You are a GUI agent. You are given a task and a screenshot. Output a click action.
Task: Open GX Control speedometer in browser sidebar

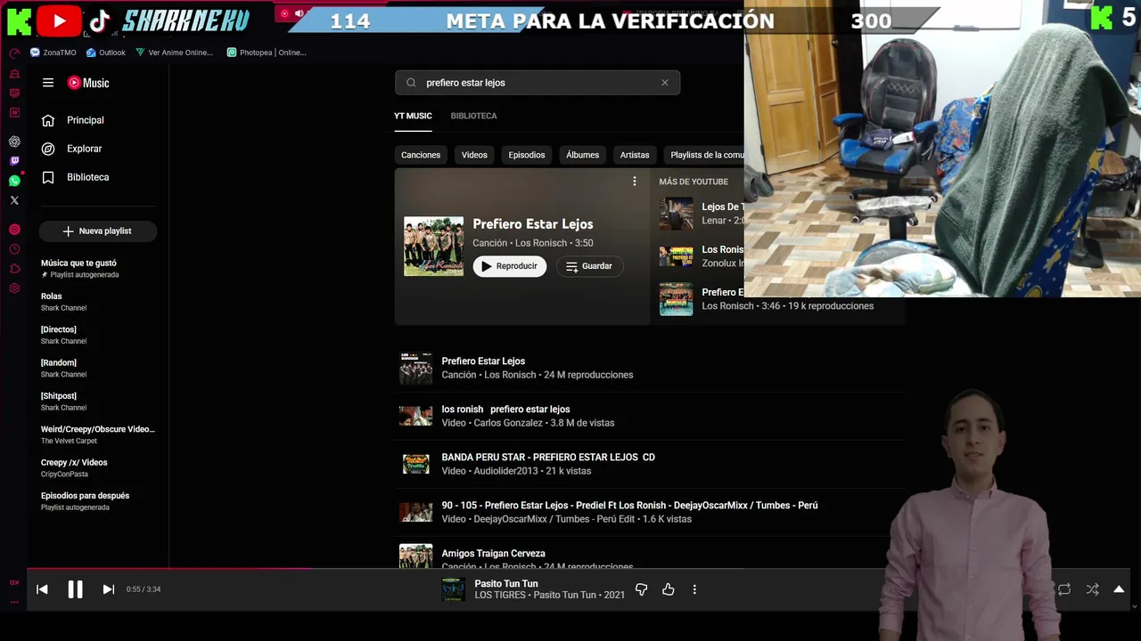click(14, 53)
